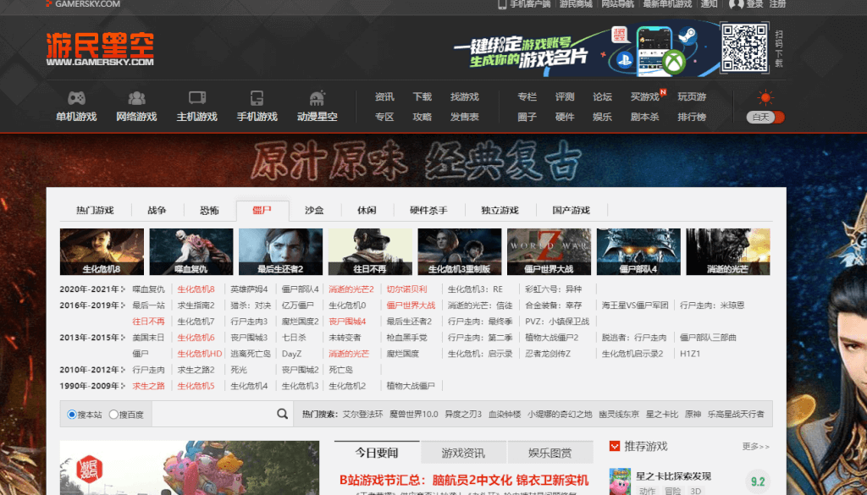867x495 pixels.
Task: Open the 僵尸世界大战 game thumbnail
Action: click(549, 252)
